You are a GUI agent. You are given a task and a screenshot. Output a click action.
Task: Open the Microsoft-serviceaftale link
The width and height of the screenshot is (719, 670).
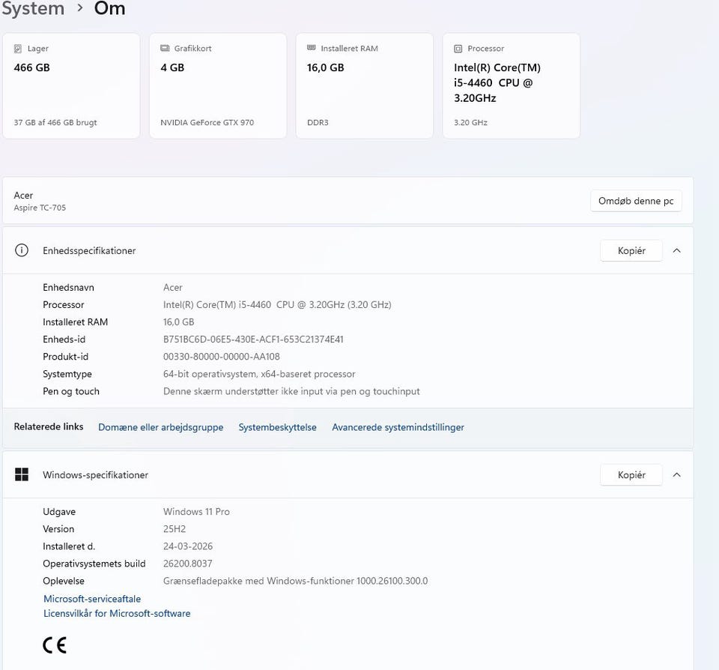point(92,599)
